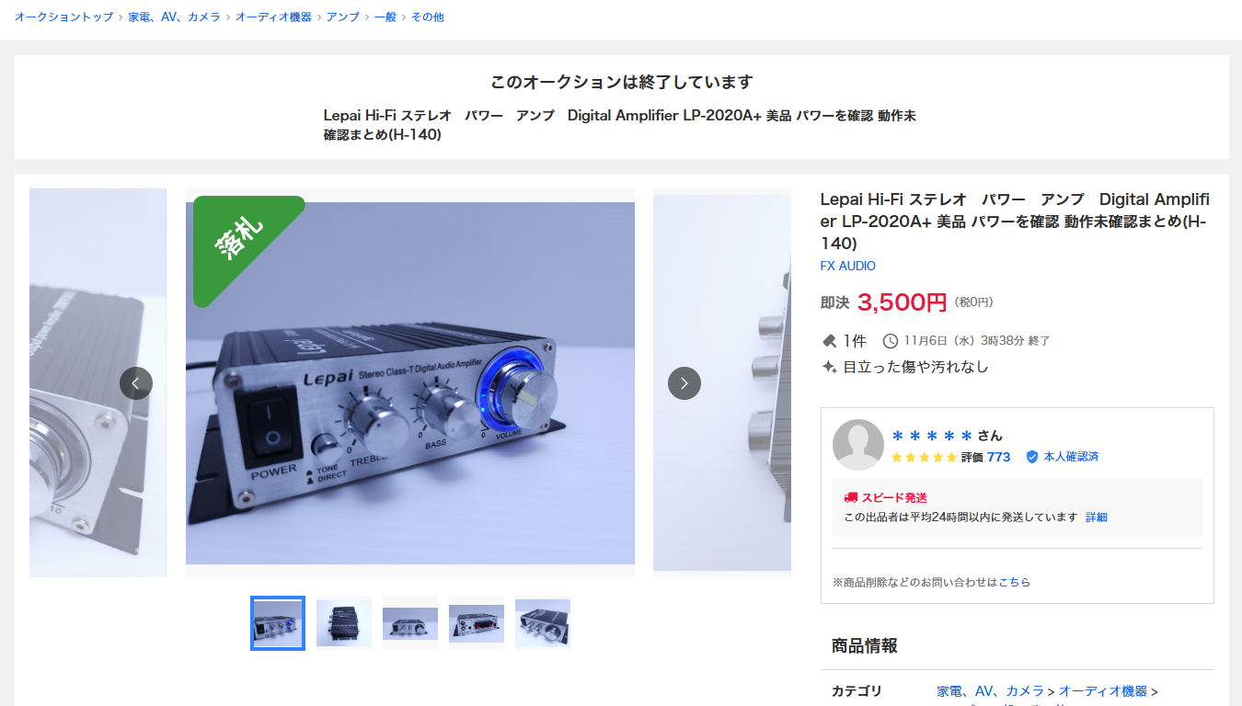Select the third thumbnail image
Viewport: 1242px width, 706px height.
pyautogui.click(x=410, y=623)
